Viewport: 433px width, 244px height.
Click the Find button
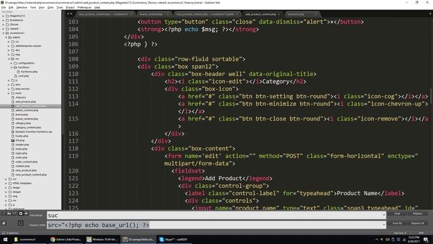(397, 213)
